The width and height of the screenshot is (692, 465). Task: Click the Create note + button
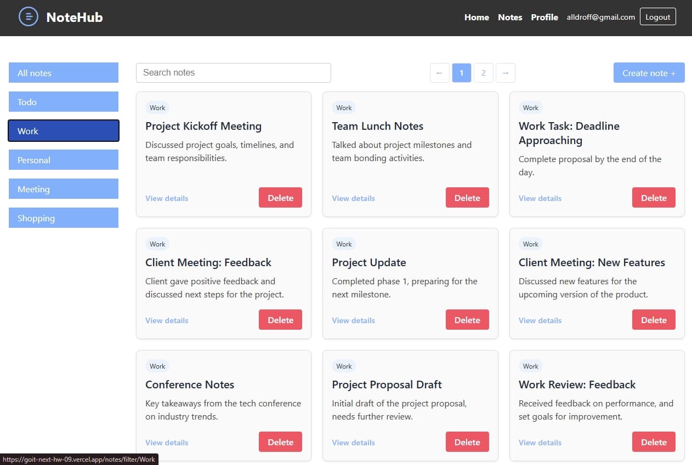pyautogui.click(x=649, y=73)
